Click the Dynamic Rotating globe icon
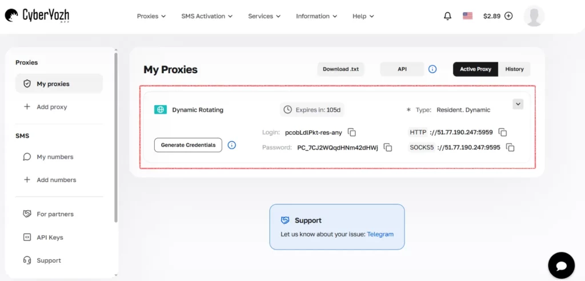Viewport: 585px width, 281px height. click(x=160, y=110)
